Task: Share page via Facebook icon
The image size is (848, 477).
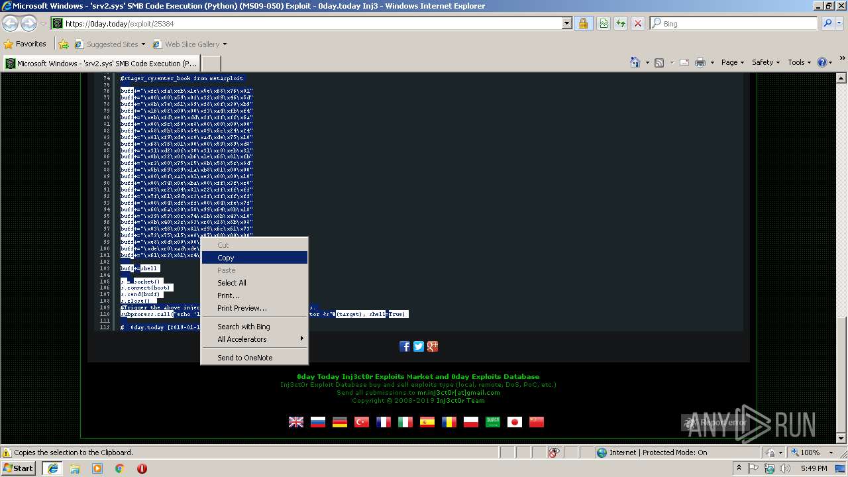Action: pos(405,346)
